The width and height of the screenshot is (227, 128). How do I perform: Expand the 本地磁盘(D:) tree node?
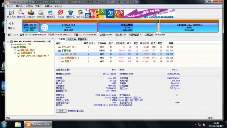(x=15, y=53)
